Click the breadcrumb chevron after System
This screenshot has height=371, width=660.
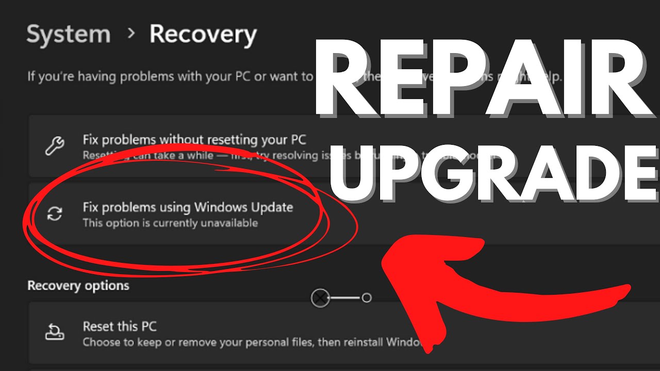point(131,34)
